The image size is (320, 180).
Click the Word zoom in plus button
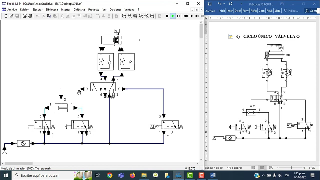(304, 168)
